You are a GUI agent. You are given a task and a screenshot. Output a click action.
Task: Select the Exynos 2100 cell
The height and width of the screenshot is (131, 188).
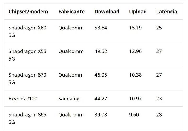pyautogui.click(x=23, y=99)
